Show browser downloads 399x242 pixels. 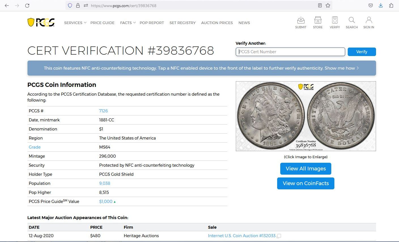381,6
